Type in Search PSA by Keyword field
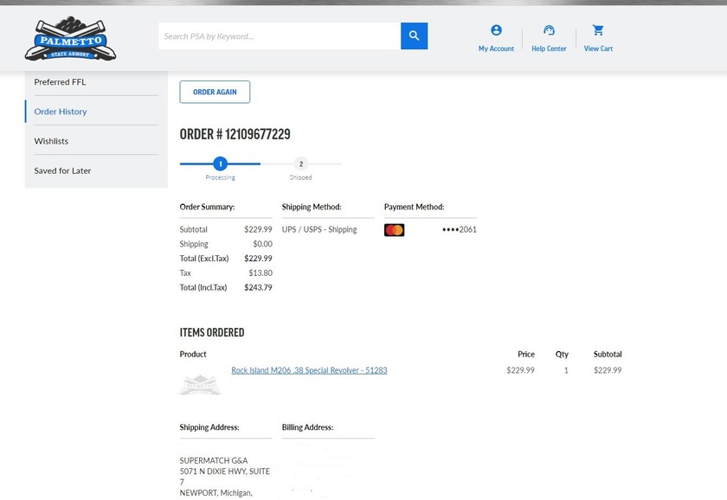This screenshot has height=500, width=727. click(x=279, y=36)
